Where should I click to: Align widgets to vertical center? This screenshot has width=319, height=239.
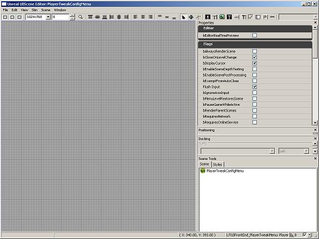pos(97,17)
